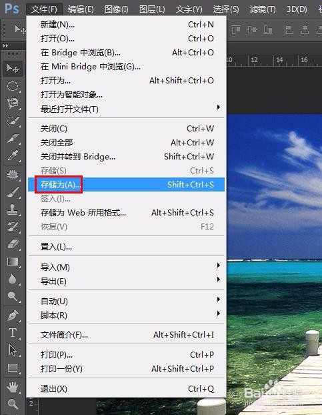Select the Crop tool
Viewport: 322px width, 415px height.
pos(13,138)
